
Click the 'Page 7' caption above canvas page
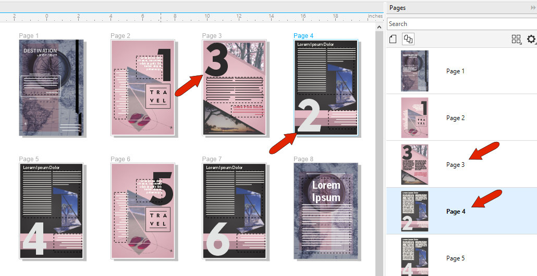pos(212,159)
